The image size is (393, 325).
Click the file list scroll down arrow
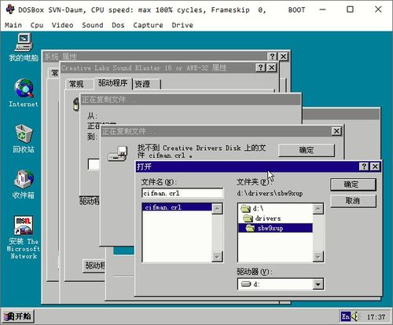click(x=217, y=257)
